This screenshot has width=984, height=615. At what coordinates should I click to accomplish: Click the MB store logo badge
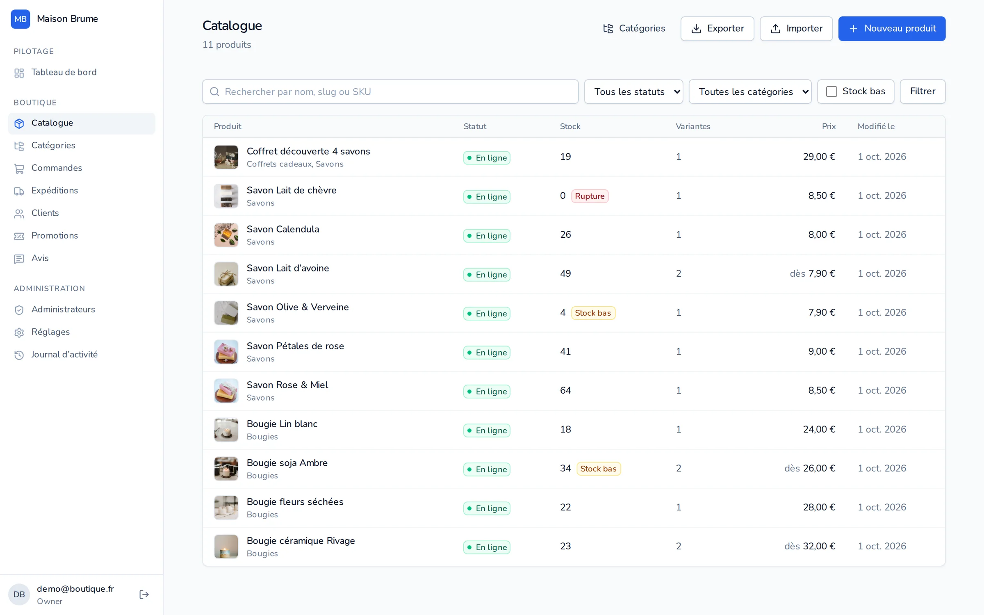(x=20, y=19)
